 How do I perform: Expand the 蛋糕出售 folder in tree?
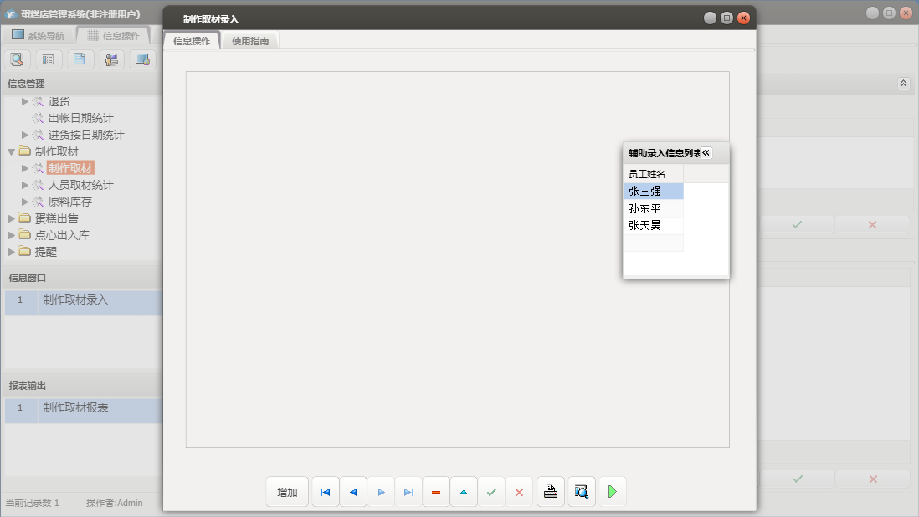12,218
